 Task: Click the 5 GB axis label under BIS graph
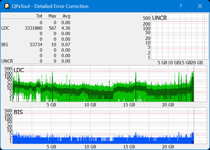[x=51, y=147]
